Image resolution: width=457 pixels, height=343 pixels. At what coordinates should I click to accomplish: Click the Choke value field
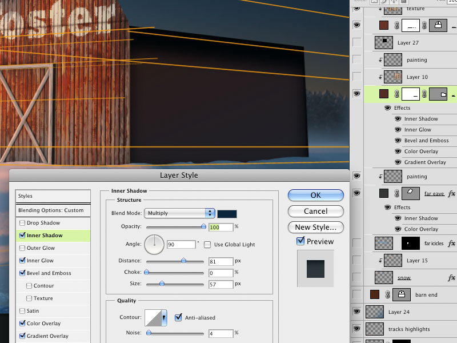pyautogui.click(x=221, y=273)
